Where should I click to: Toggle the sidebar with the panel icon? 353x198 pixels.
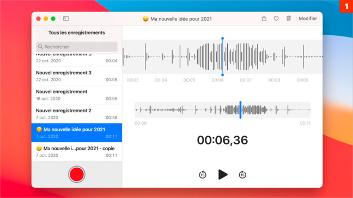pos(66,18)
